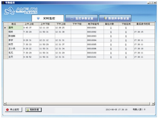158x118 pixels.
Task: Click the 下午下班 column header
Action: pos(79,24)
